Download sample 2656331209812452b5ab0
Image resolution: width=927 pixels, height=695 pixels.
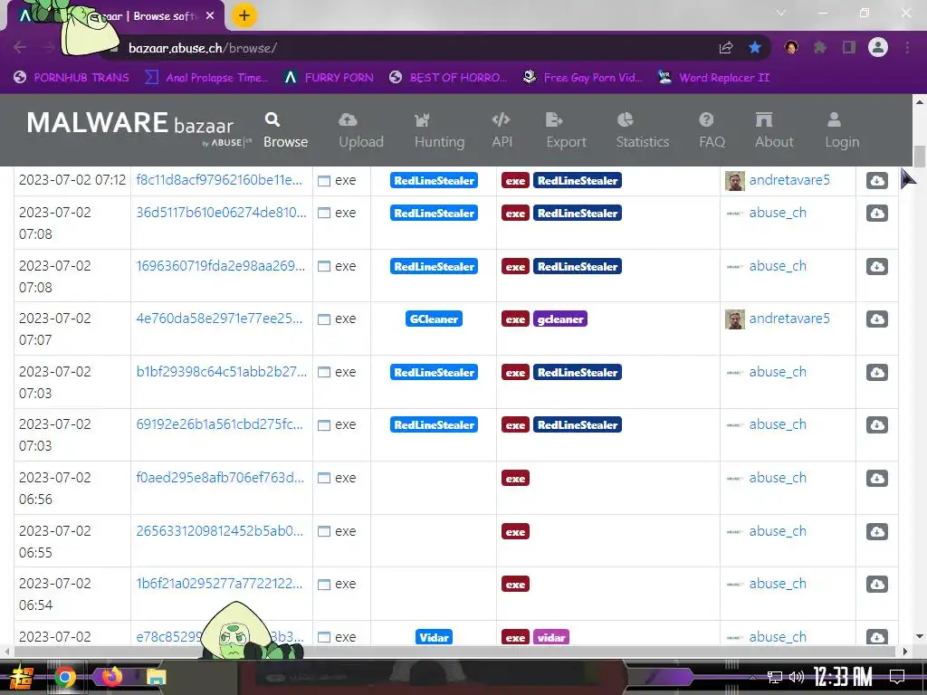(x=876, y=530)
